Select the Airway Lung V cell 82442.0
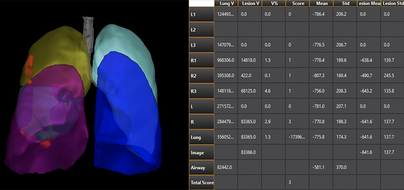Screen dimensions: 404x190 point(226,167)
